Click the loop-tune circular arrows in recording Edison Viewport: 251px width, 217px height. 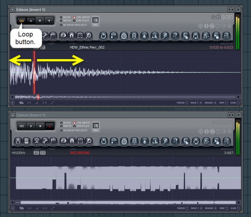click(x=196, y=141)
